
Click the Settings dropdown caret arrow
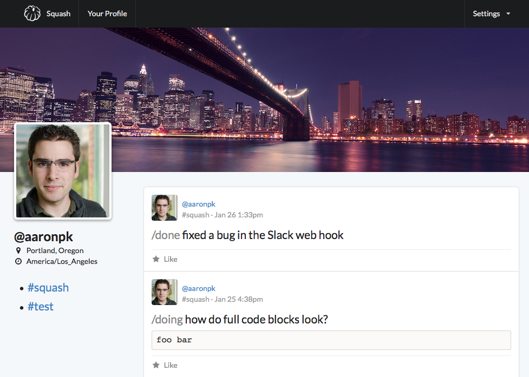click(x=508, y=14)
